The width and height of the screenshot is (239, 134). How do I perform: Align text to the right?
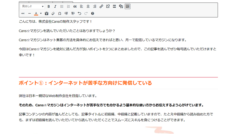tap(95, 6)
